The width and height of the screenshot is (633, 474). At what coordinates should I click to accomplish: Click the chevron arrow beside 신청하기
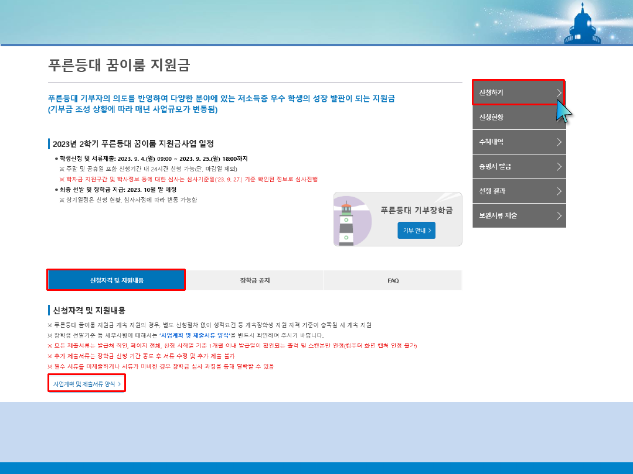(x=559, y=92)
